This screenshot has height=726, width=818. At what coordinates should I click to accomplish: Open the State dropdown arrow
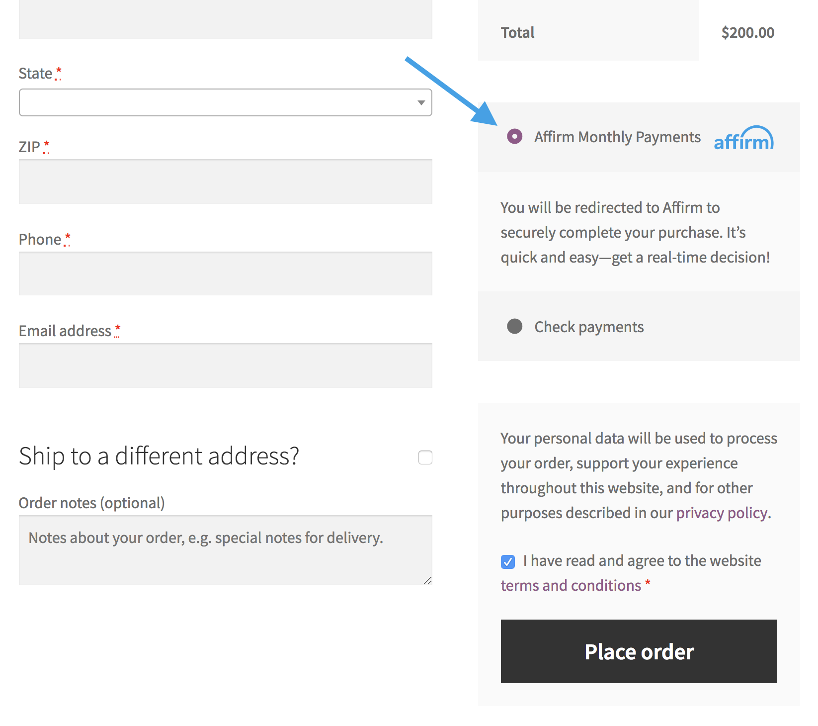pos(421,103)
